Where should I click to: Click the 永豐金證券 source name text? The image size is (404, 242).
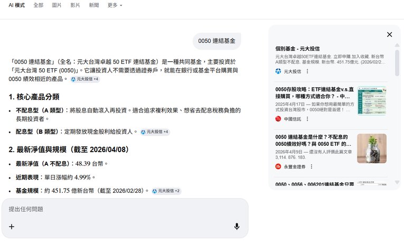tap(295, 166)
